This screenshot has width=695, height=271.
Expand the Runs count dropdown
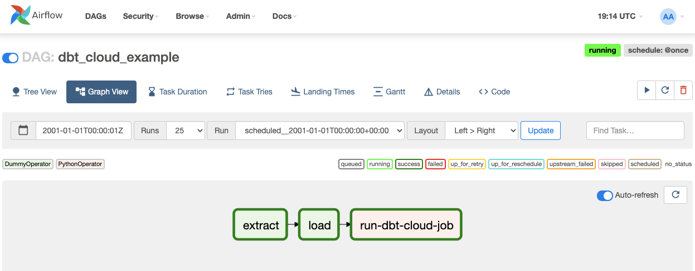click(186, 131)
